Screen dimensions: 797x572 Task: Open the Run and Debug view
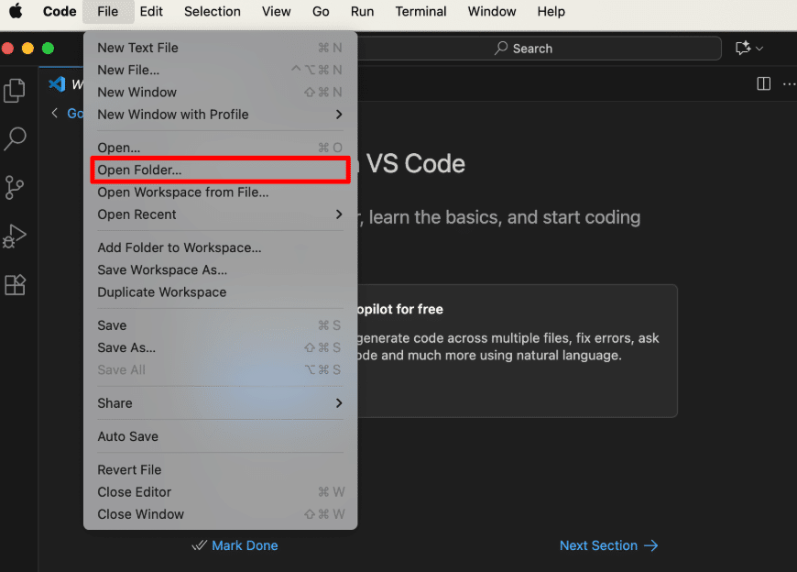[15, 236]
